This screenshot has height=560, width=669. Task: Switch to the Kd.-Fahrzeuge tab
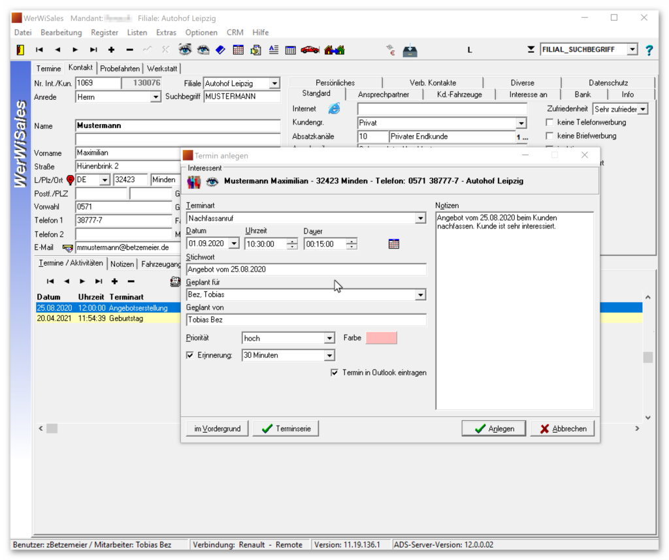tap(459, 95)
